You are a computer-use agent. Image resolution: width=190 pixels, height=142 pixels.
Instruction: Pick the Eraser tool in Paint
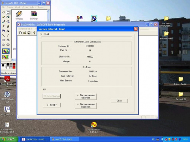pyautogui.click(x=3, y=17)
